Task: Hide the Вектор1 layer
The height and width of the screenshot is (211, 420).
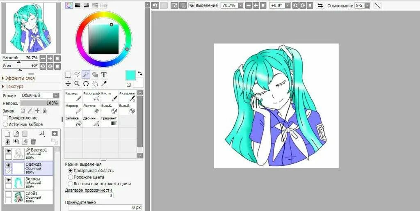Action: (8, 151)
